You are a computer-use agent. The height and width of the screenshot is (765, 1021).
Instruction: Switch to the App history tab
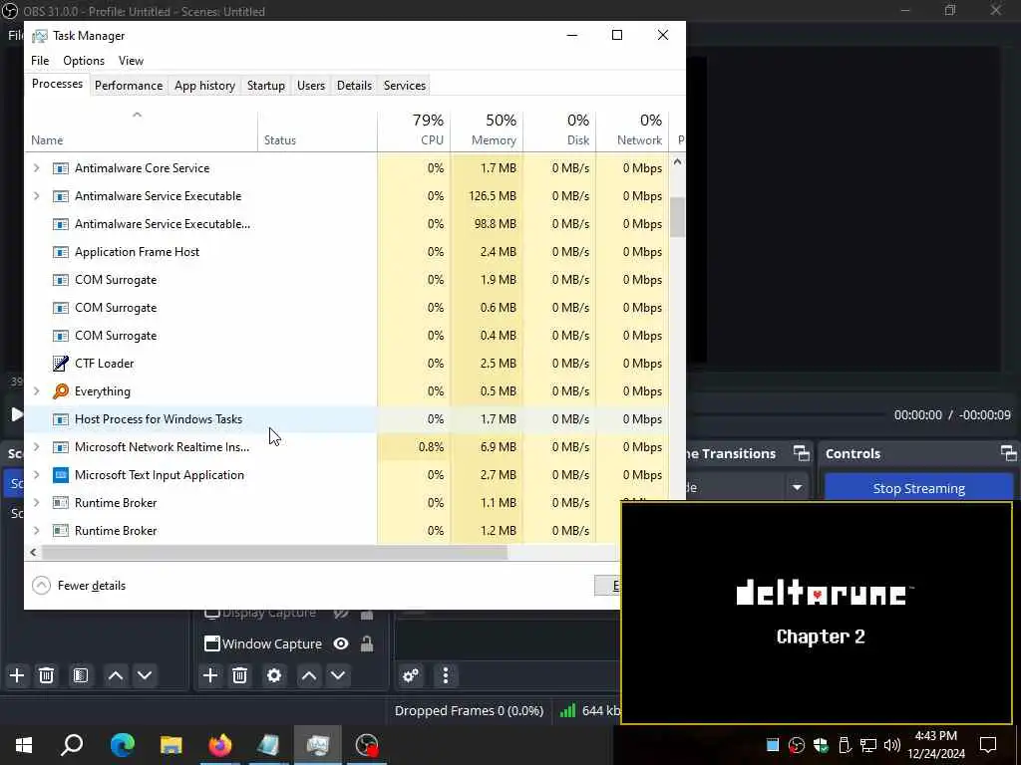204,86
